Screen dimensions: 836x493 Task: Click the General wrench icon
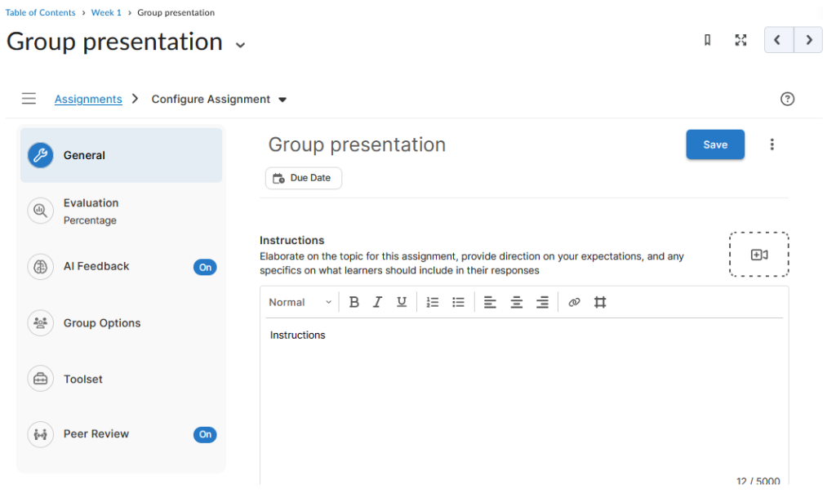point(41,155)
